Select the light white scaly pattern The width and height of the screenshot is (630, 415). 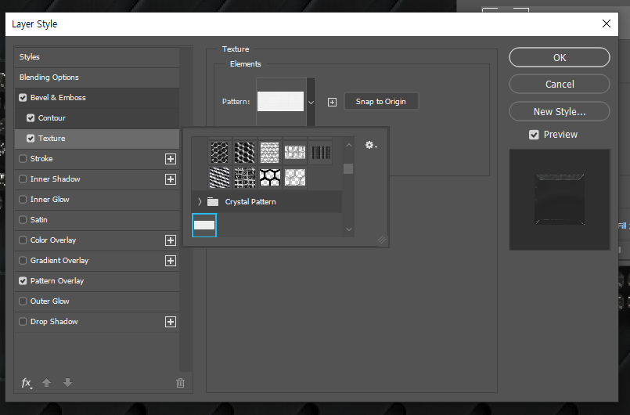[269, 153]
